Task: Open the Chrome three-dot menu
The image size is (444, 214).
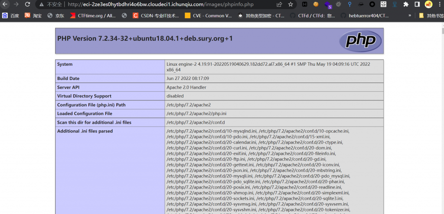Action: (x=439, y=4)
